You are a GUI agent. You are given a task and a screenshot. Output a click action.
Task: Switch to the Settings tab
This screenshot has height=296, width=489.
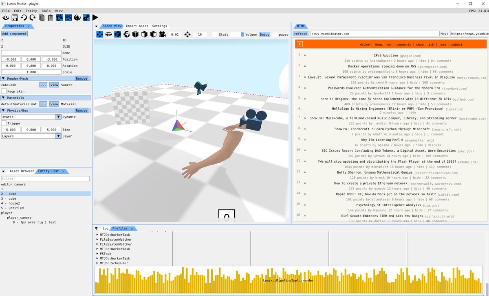(160, 26)
